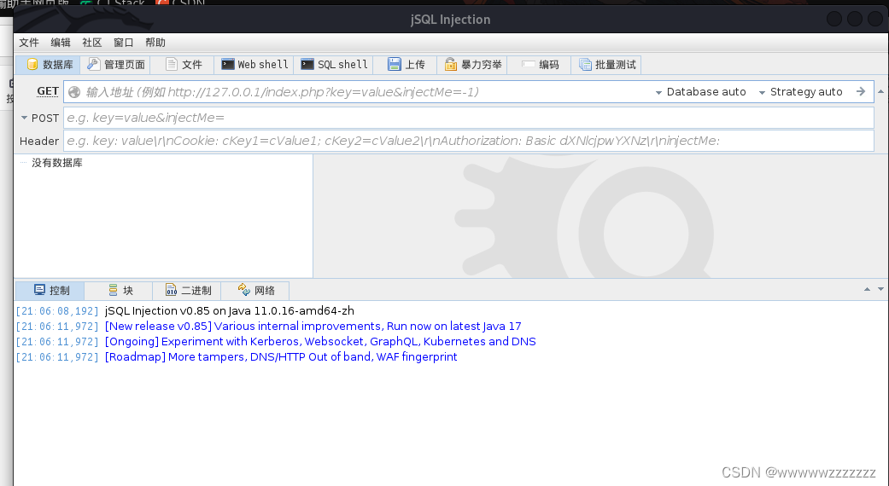Image resolution: width=889 pixels, height=486 pixels.
Task: Click the database cylinder icon
Action: [32, 65]
